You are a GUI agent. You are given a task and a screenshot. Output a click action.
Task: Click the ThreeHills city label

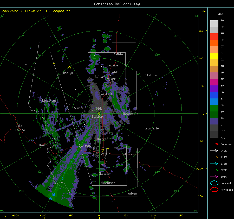[x=131, y=114]
